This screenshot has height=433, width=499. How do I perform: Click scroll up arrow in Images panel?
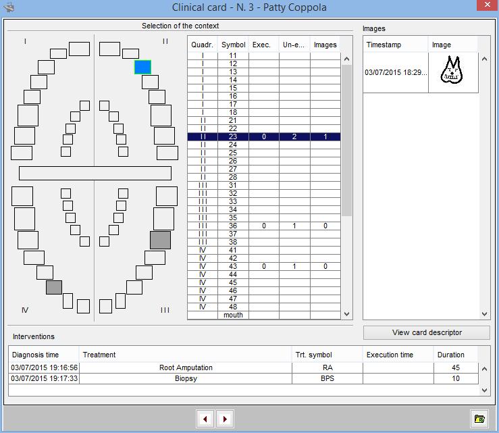[484, 59]
